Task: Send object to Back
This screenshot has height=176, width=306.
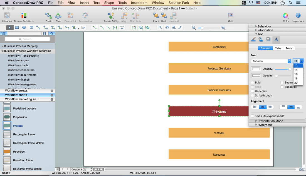Action: (x=164, y=16)
